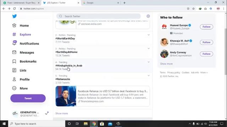This screenshot has height=127, width=227.
Task: Open Huawei Europe profile avatar
Action: 164,27
